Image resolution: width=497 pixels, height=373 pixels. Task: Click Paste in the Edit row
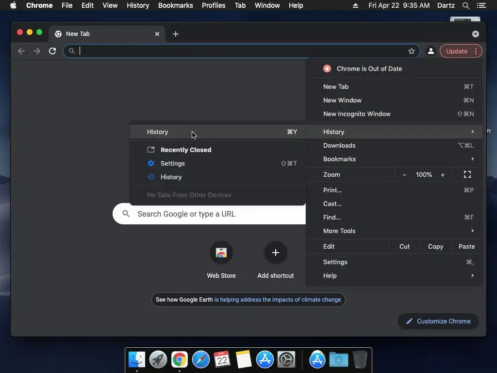point(466,246)
